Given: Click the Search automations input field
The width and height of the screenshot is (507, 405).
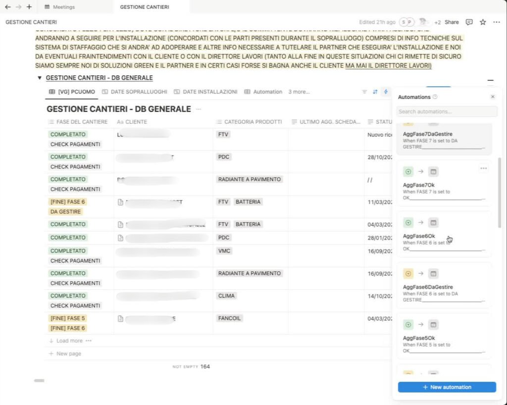Looking at the screenshot, I should coord(446,111).
